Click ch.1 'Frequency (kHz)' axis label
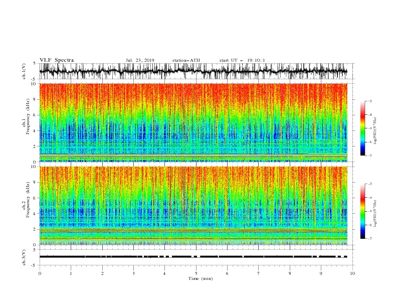Viewport: 397px width, 307px height. 28,117
